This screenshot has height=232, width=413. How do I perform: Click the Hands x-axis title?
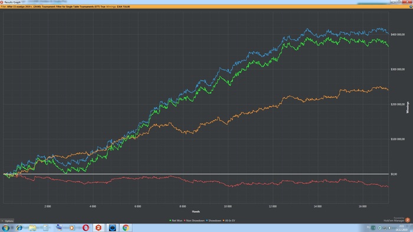pos(196,211)
